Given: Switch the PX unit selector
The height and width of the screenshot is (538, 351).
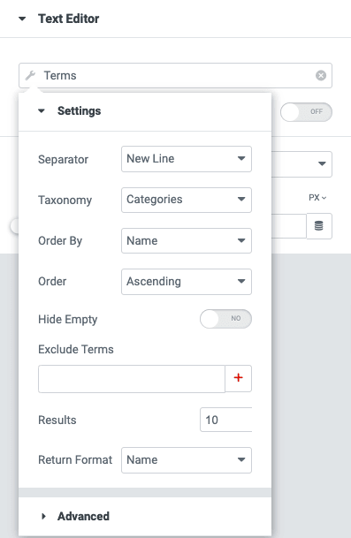Looking at the screenshot, I should pos(317,198).
